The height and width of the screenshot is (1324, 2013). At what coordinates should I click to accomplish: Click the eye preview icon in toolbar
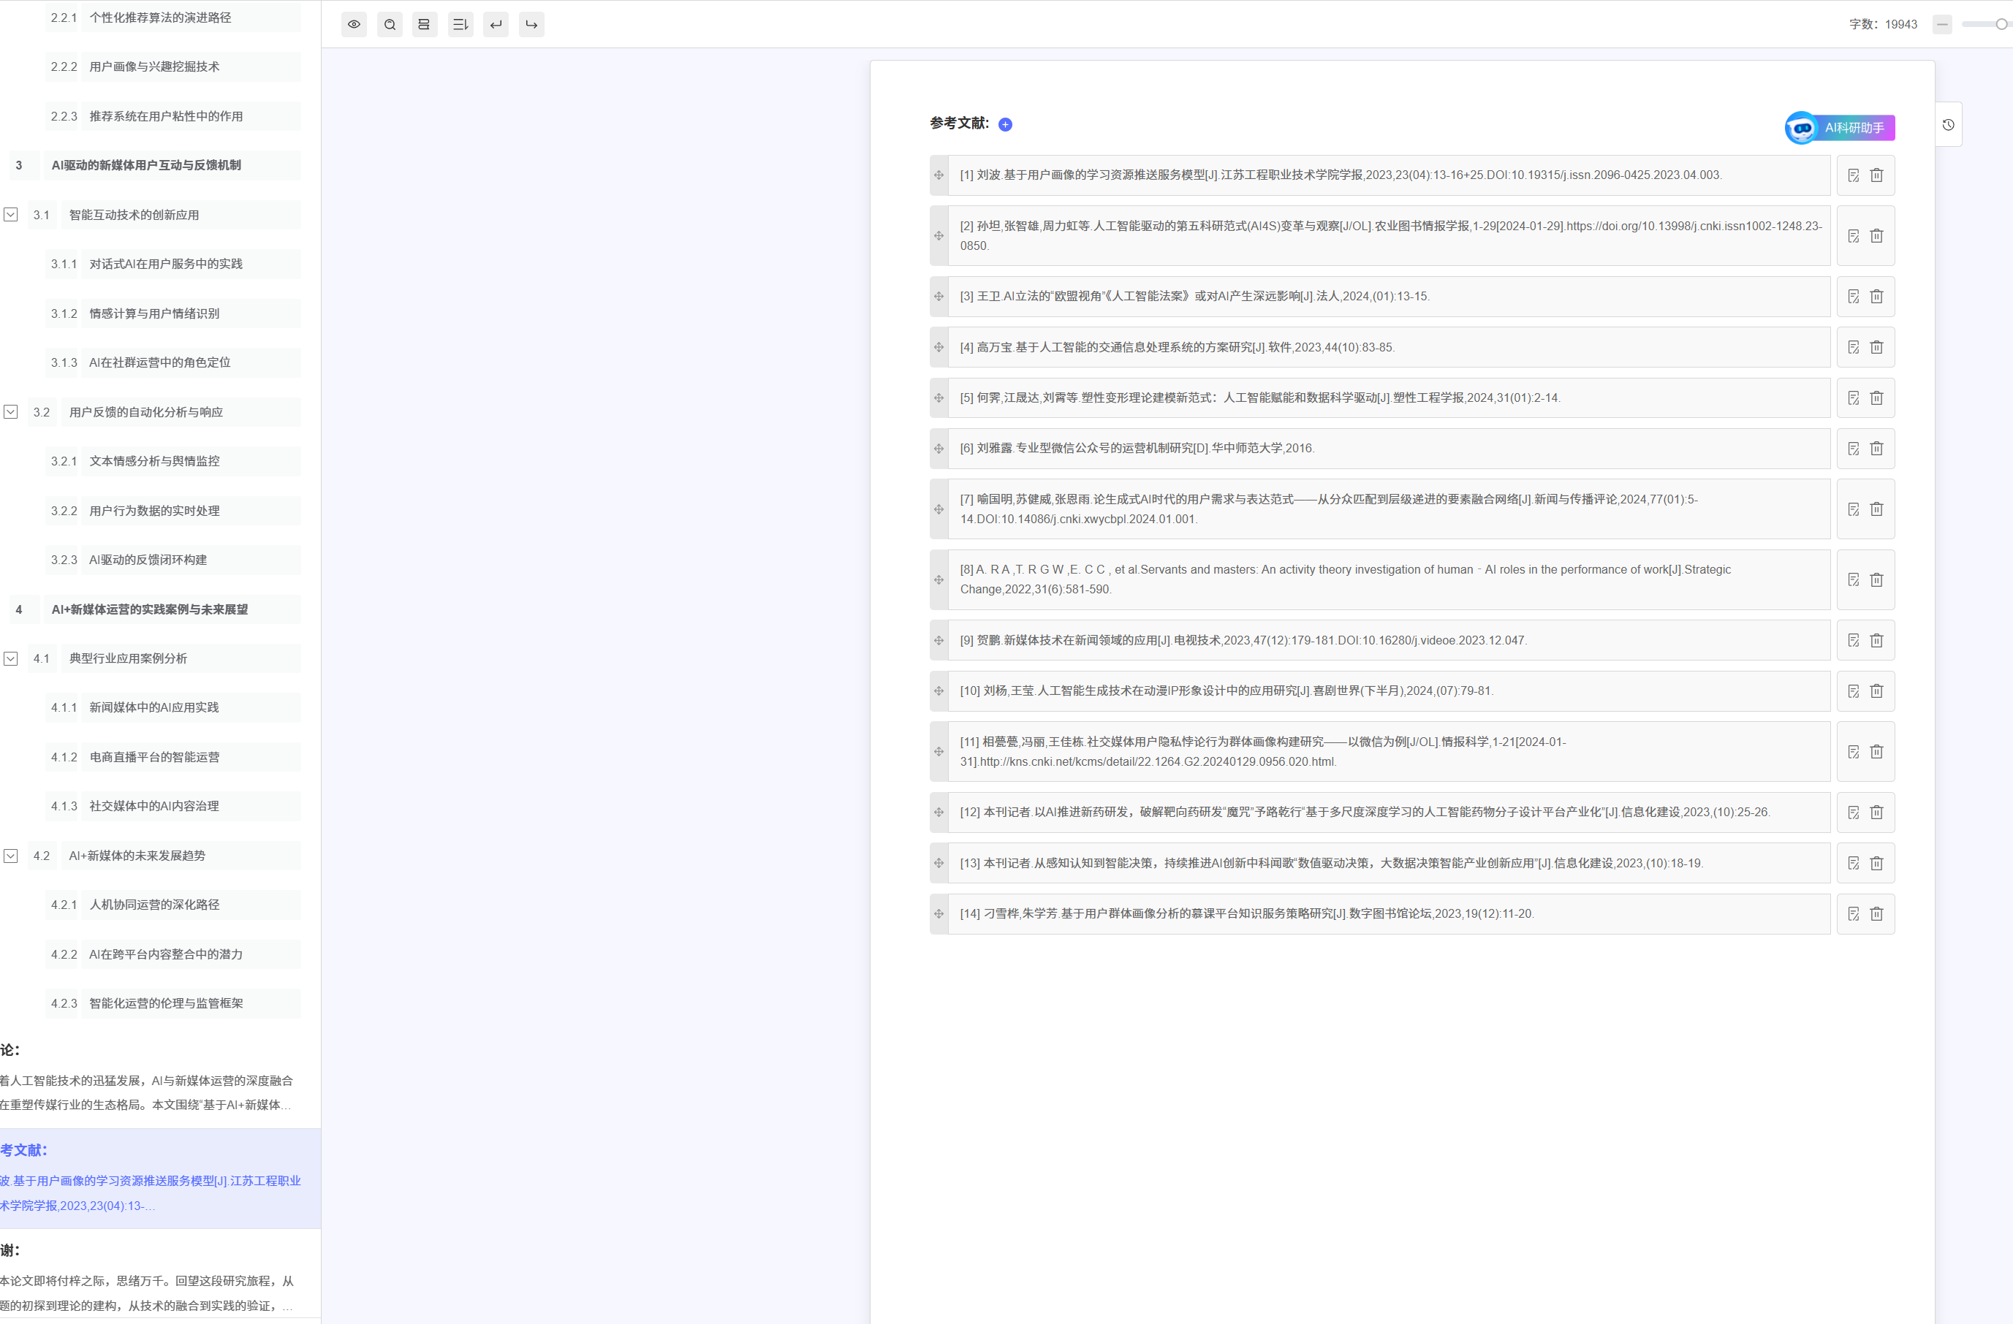354,25
